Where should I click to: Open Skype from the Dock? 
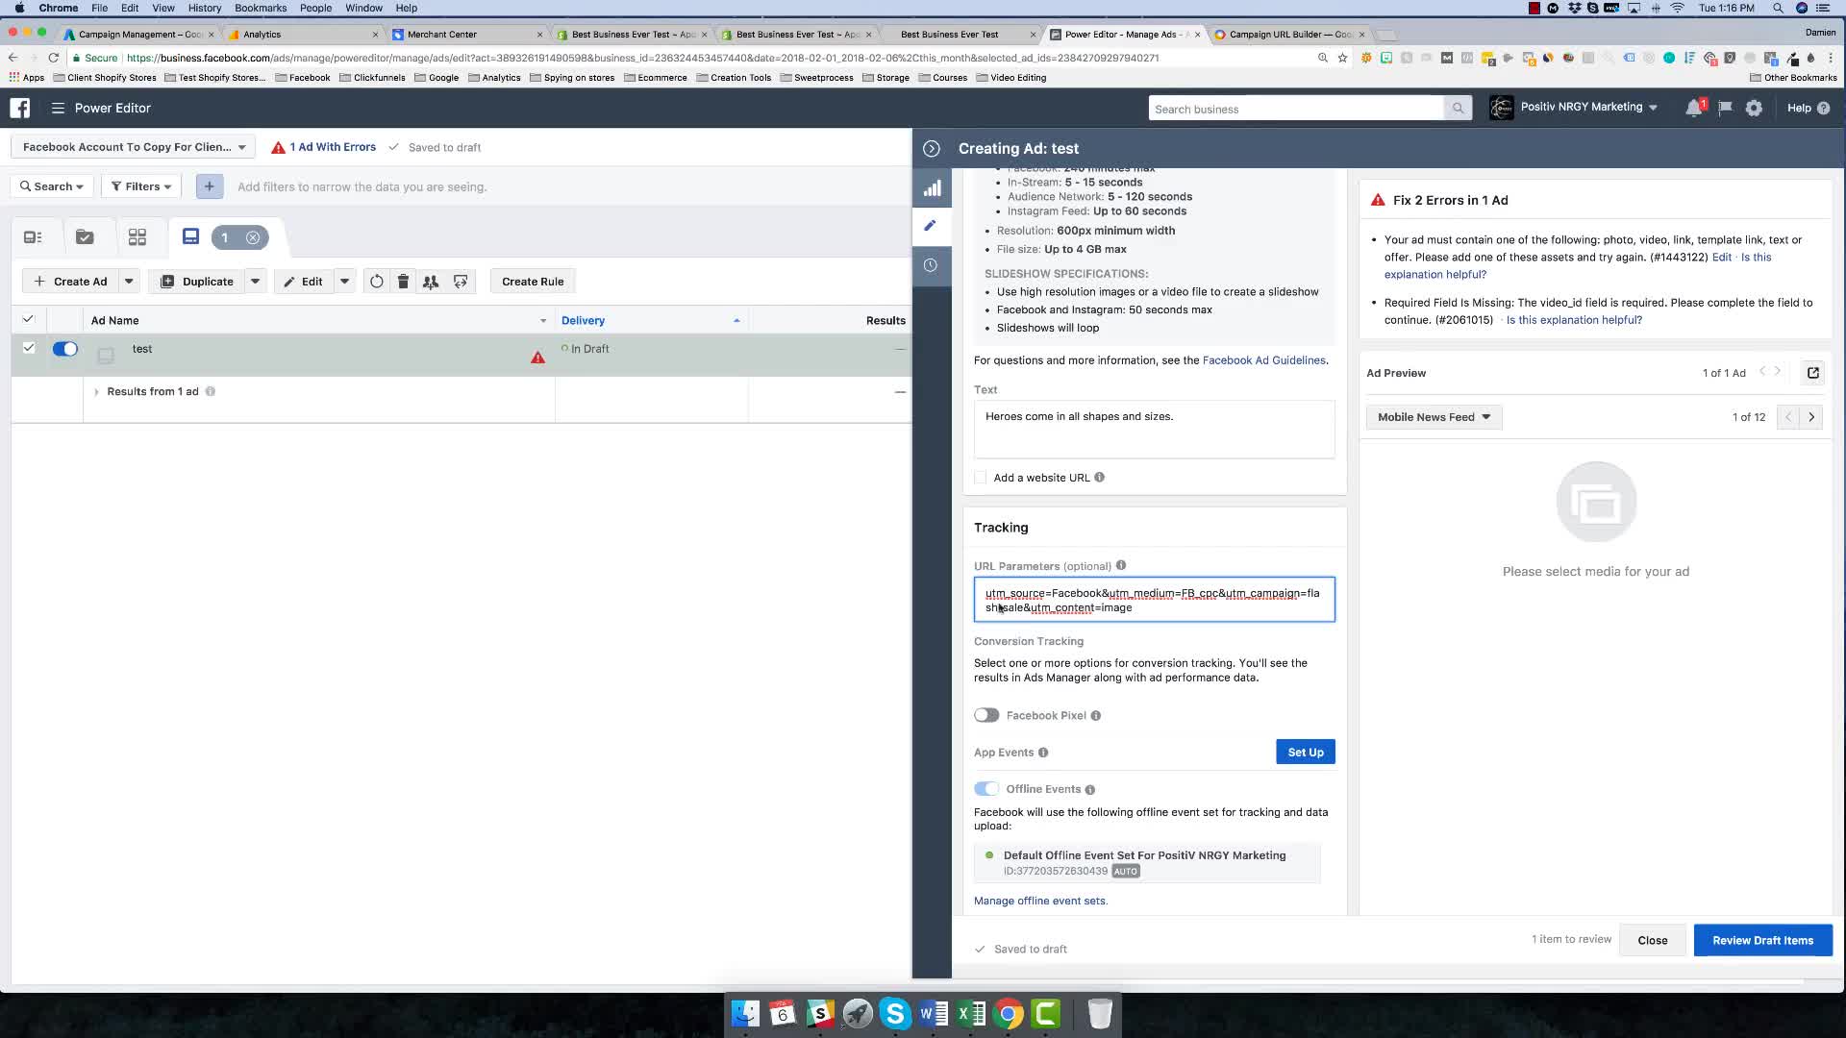[895, 1014]
